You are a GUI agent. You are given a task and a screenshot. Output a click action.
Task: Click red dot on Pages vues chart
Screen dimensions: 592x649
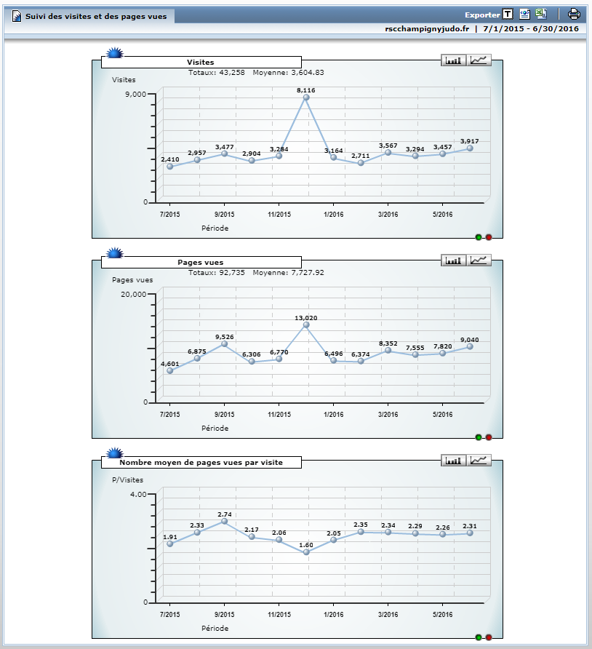[x=489, y=437]
